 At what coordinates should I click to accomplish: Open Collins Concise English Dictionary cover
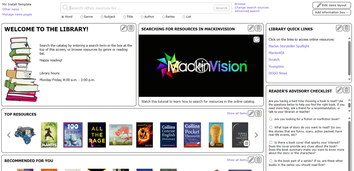pyautogui.click(x=168, y=135)
